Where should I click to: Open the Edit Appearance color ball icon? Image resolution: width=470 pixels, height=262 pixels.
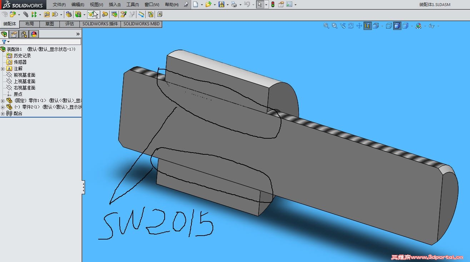click(419, 26)
